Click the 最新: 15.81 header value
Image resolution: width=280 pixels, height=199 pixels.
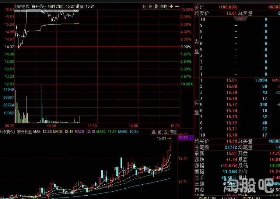click(x=85, y=7)
